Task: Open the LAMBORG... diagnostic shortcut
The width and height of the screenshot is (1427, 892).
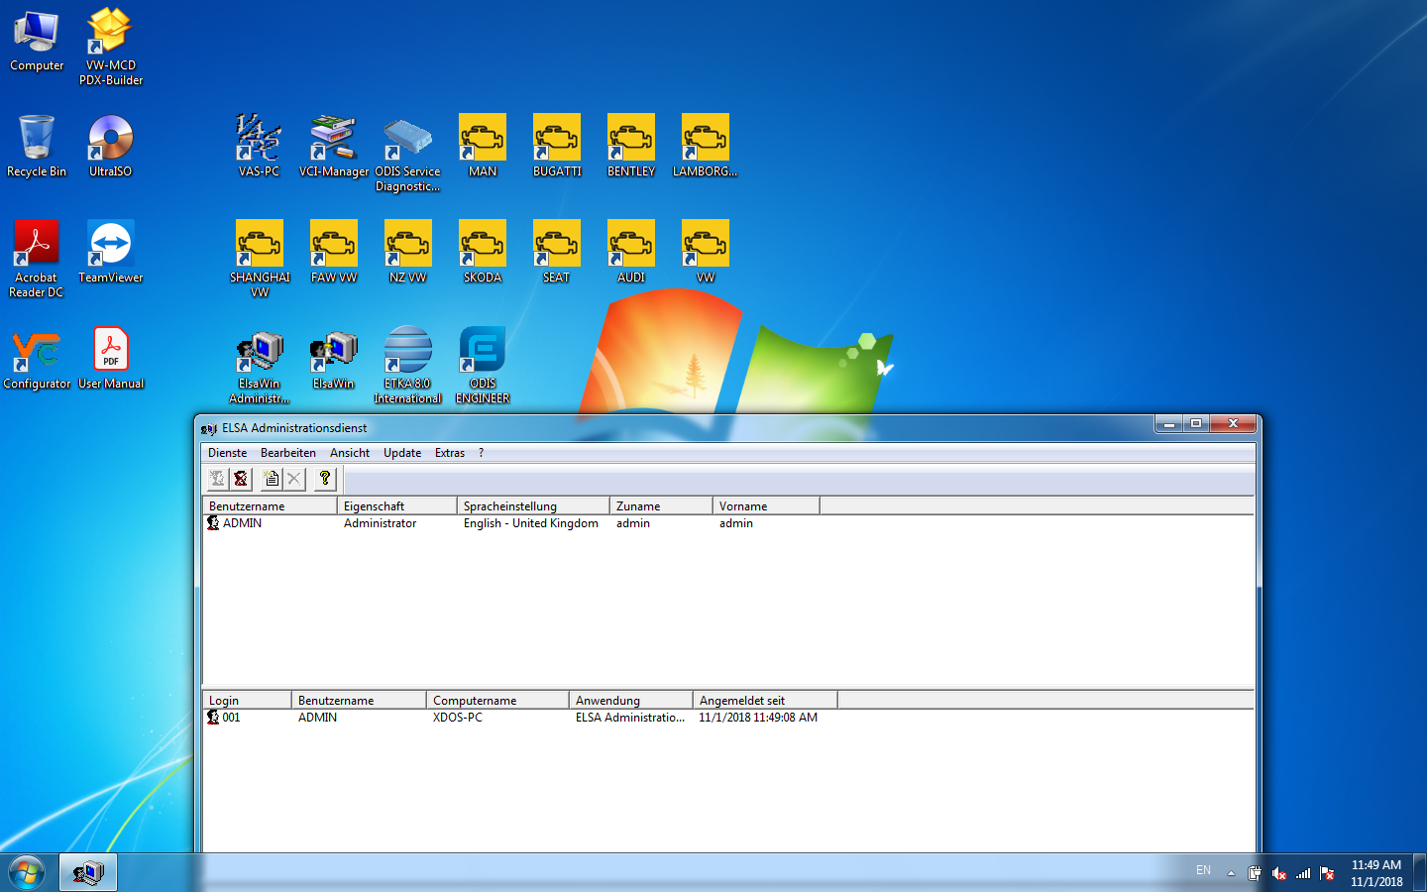Action: [706, 146]
